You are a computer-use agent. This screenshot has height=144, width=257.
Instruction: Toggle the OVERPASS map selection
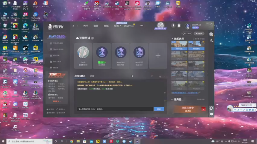click(x=179, y=66)
